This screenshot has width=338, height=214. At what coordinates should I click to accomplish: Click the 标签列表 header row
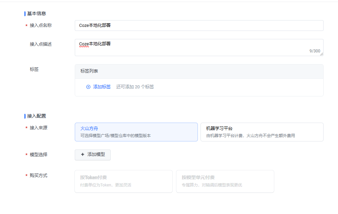pyautogui.click(x=199, y=71)
